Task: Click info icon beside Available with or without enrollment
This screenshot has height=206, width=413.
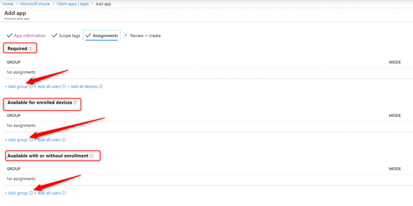Action: tap(91, 156)
